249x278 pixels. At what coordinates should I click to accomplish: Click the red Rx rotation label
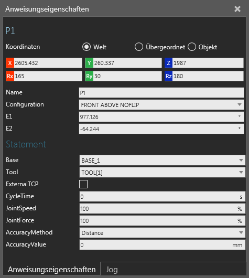(10, 76)
